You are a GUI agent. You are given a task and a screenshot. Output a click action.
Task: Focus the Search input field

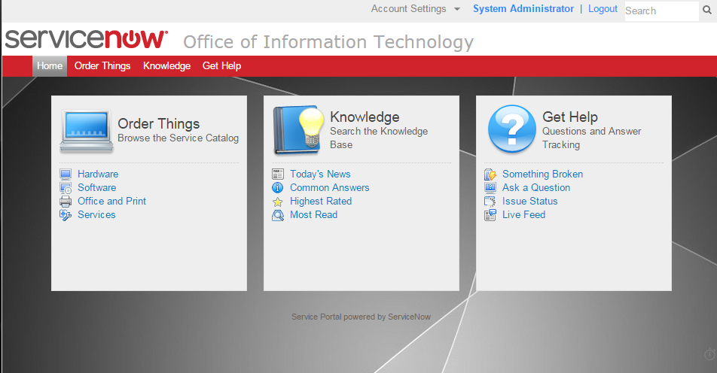pos(662,11)
